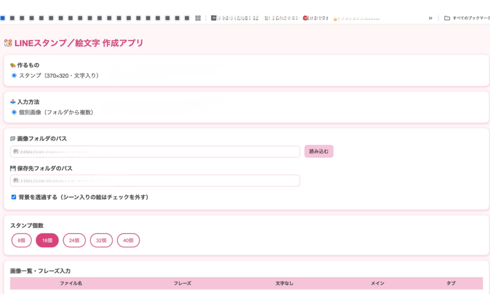Click the LINEスタンプ／絵文字 作成アプリ title
The height and width of the screenshot is (306, 490).
pyautogui.click(x=74, y=43)
